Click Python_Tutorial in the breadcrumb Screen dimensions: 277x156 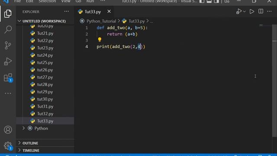tap(101, 21)
